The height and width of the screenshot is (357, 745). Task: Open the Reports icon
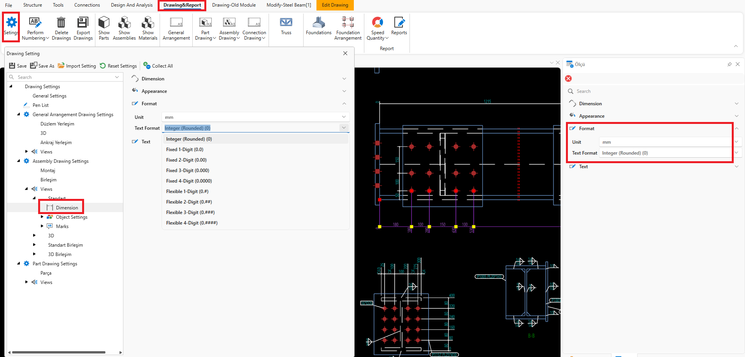click(x=399, y=23)
